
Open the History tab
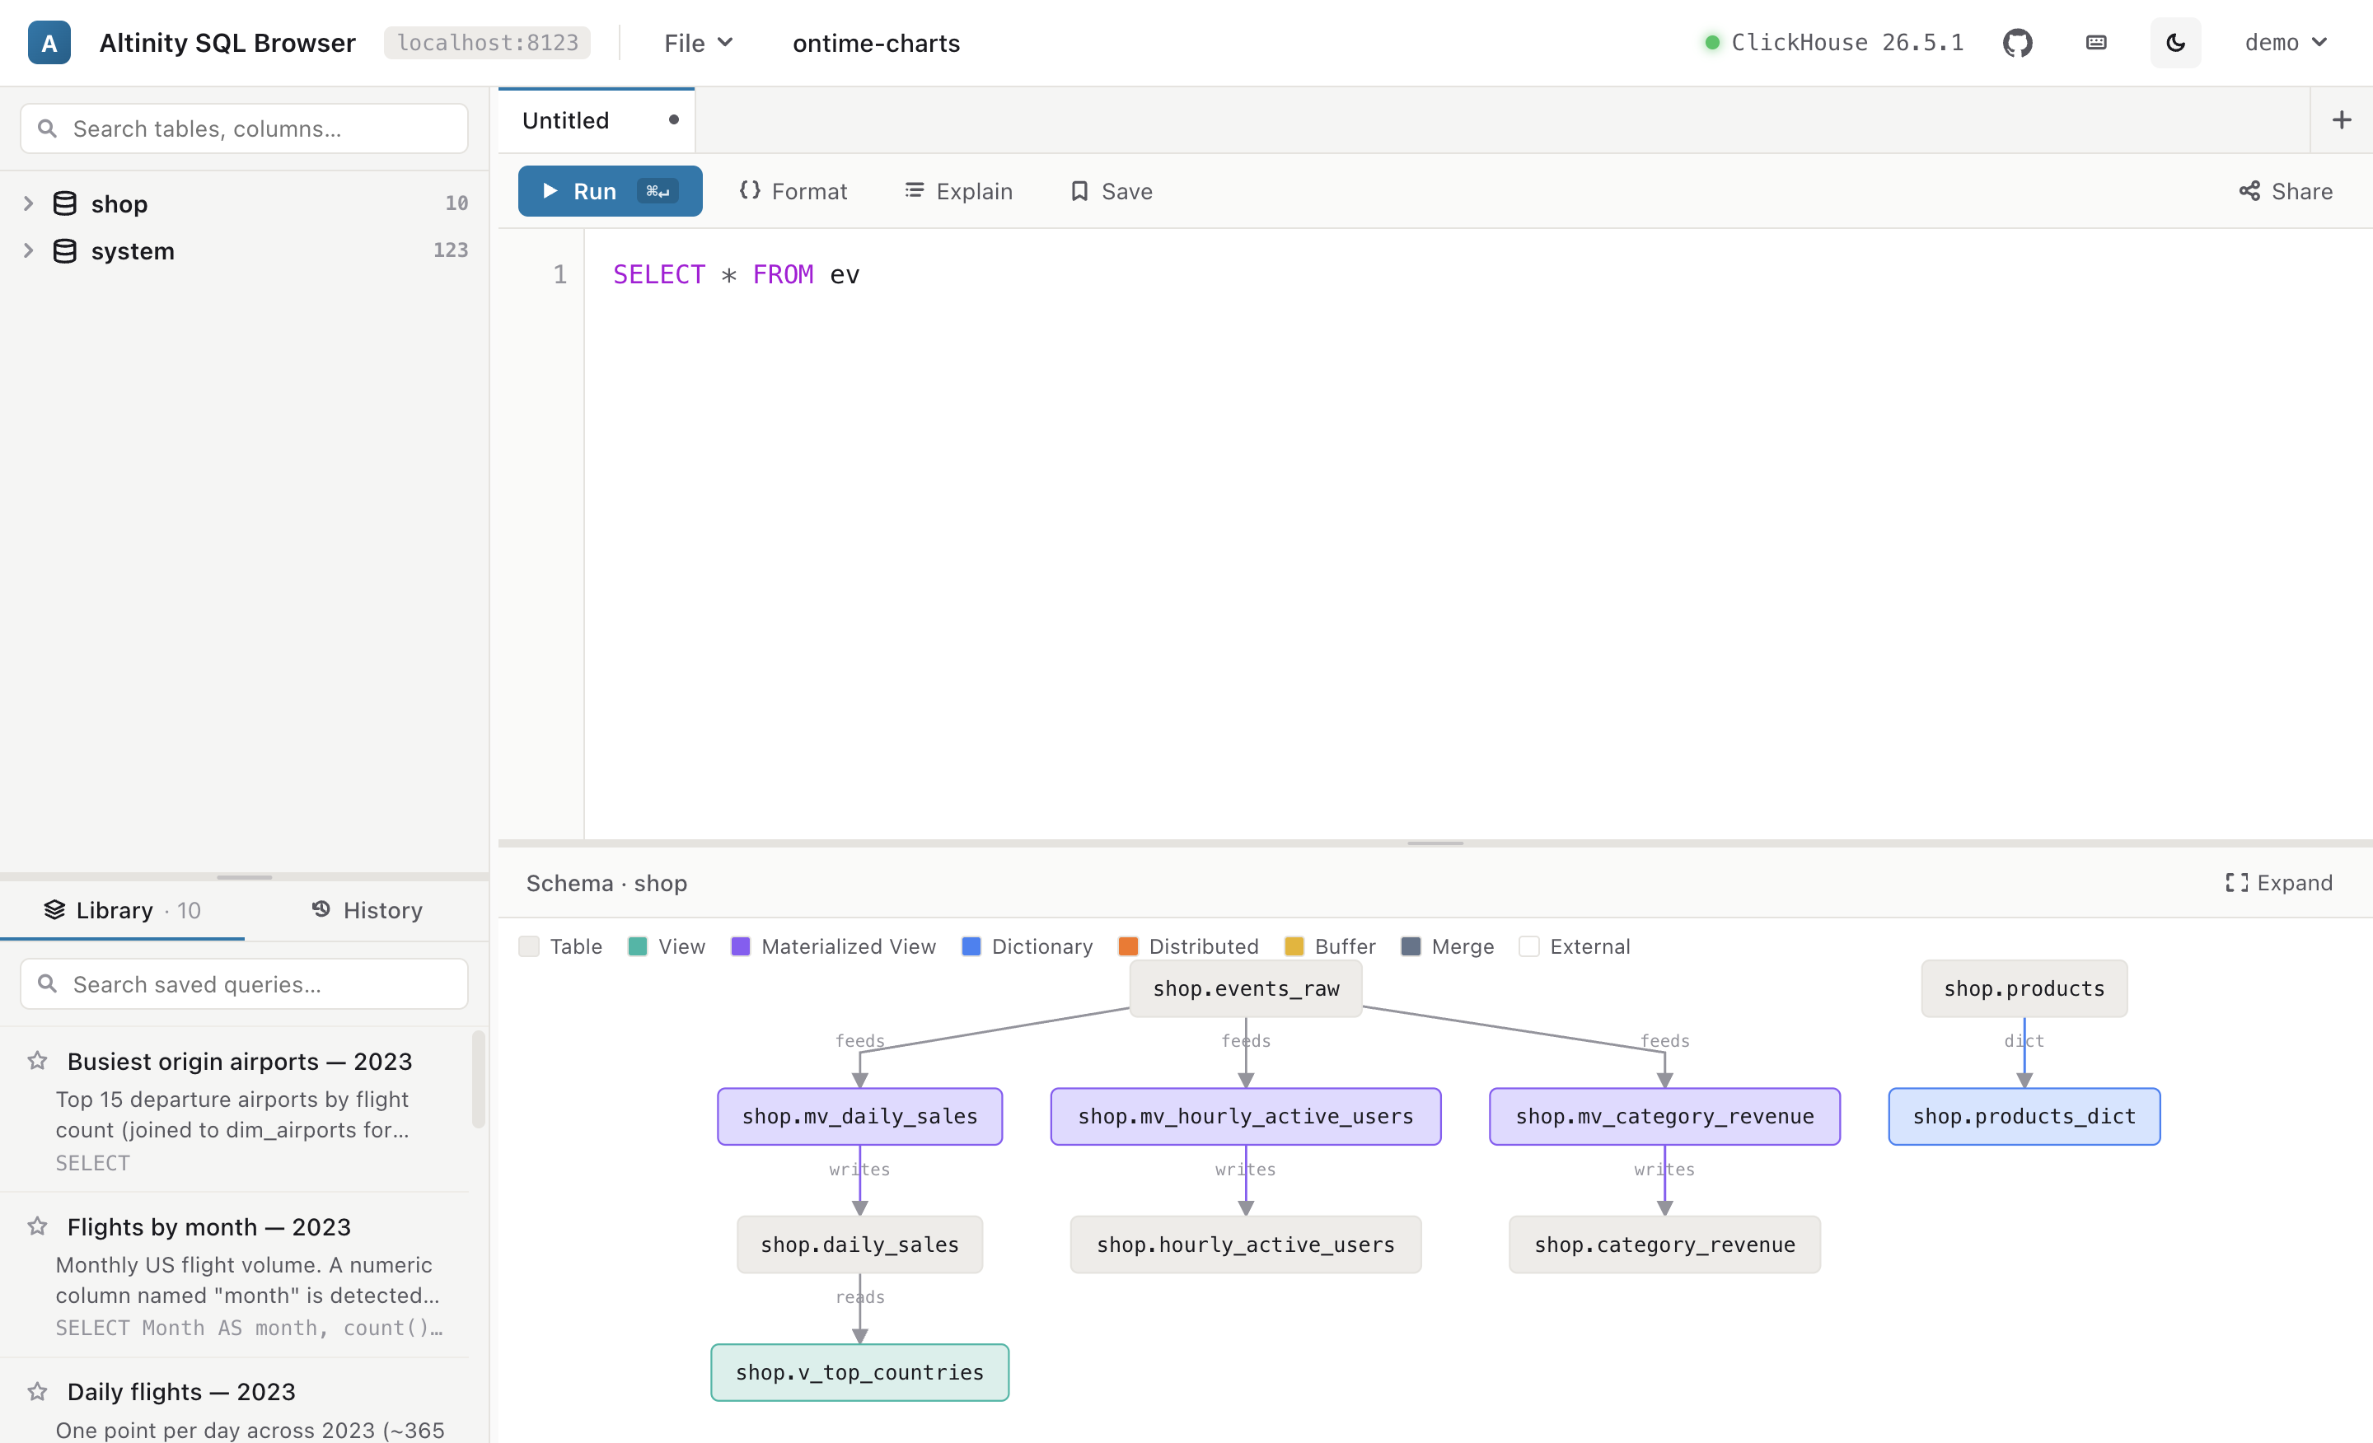coord(367,909)
